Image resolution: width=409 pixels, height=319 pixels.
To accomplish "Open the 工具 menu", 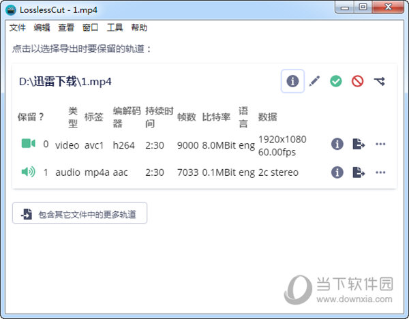I will tap(115, 27).
